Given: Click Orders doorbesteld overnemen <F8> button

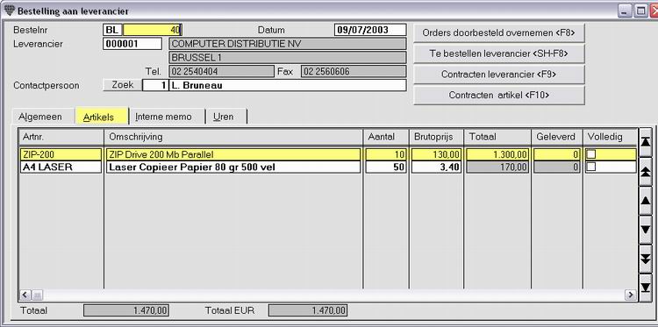Looking at the screenshot, I should [x=499, y=32].
